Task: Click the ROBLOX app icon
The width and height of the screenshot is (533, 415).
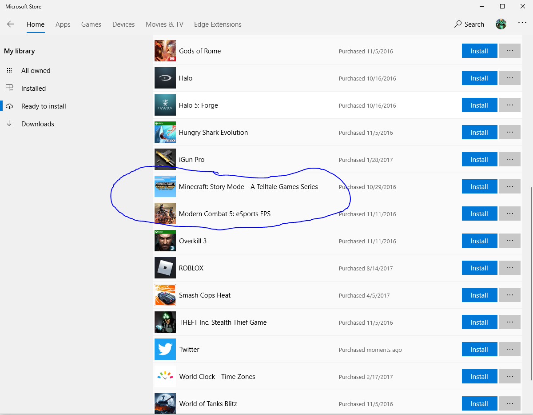Action: click(165, 268)
